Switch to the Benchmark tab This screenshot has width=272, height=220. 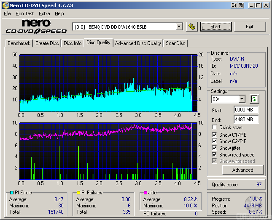(x=19, y=43)
